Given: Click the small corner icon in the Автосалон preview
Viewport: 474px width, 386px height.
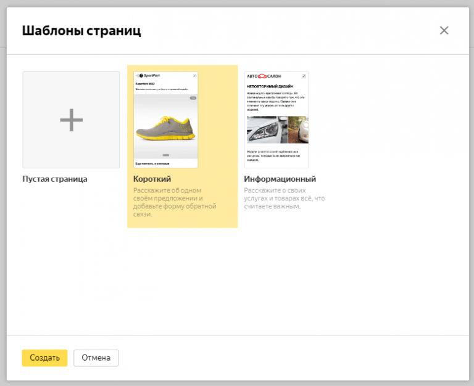Looking at the screenshot, I should (x=304, y=76).
